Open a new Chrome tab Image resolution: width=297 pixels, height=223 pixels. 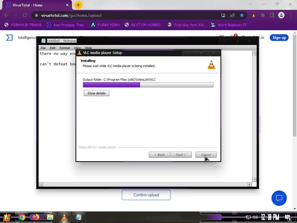(x=78, y=5)
